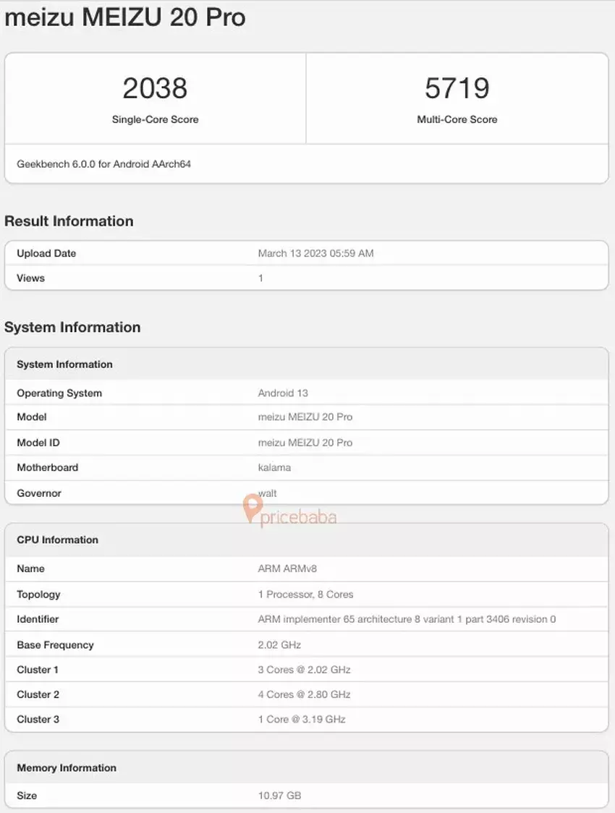Viewport: 615px width, 813px height.
Task: Click the System Information table header
Action: coord(64,365)
